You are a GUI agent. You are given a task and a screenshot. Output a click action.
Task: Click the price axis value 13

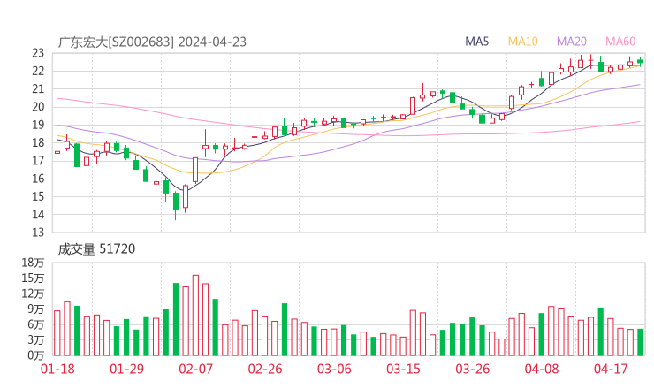click(38, 233)
